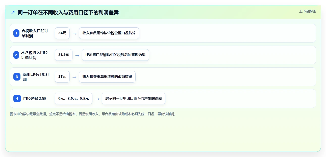Image resolution: width=326 pixels, height=157 pixels.
Task: Click the arrow after the 21.5元 value
Action: [77, 55]
